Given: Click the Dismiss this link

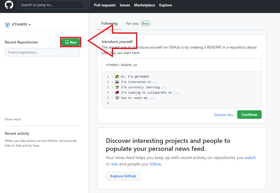Looking at the screenshot, I should (223, 115).
